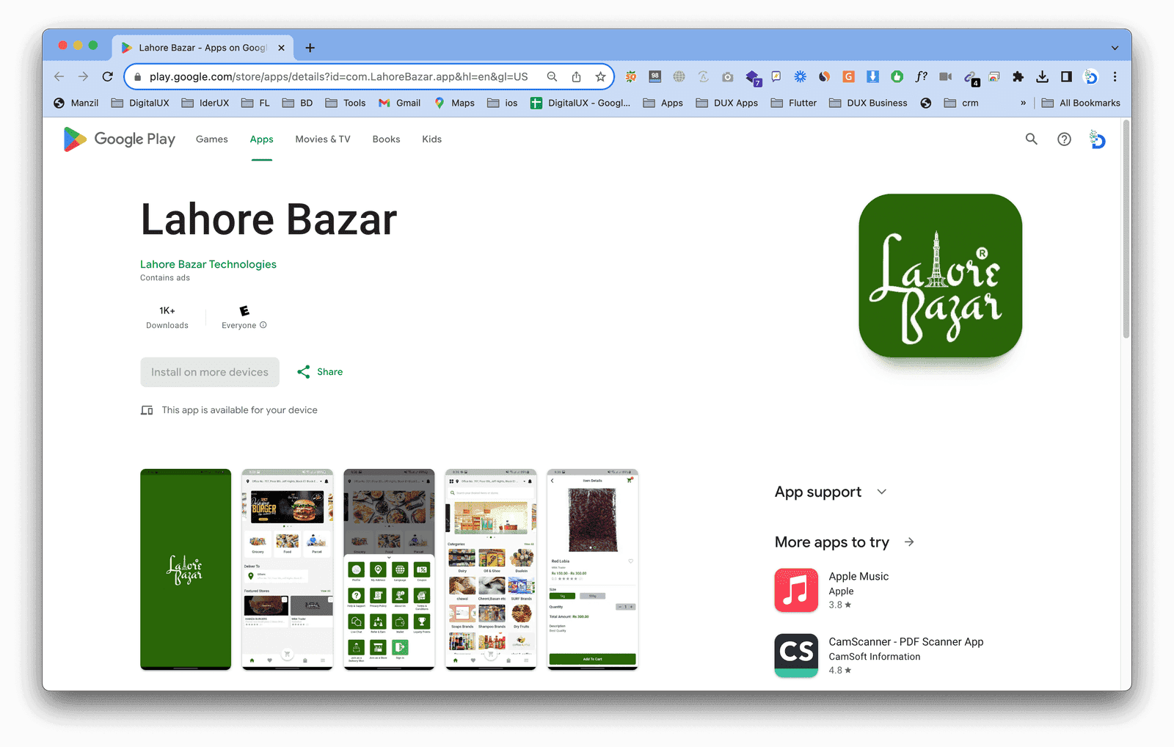Image resolution: width=1174 pixels, height=747 pixels.
Task: Open the green splash screen screenshot
Action: [x=186, y=569]
